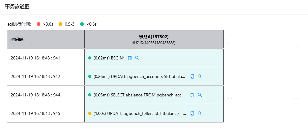The image size is (308, 130).
Task: Inspect the UPDATE pgbench_tellers query
Action: [x=200, y=113]
